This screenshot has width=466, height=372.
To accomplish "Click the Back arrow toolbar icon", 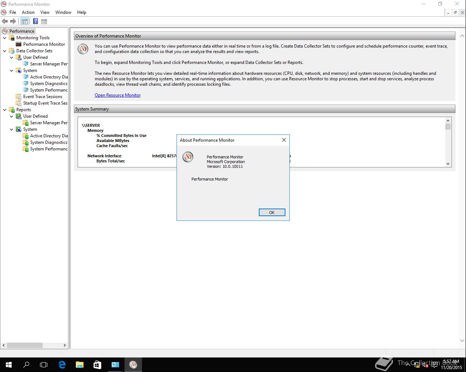I will pyautogui.click(x=5, y=21).
